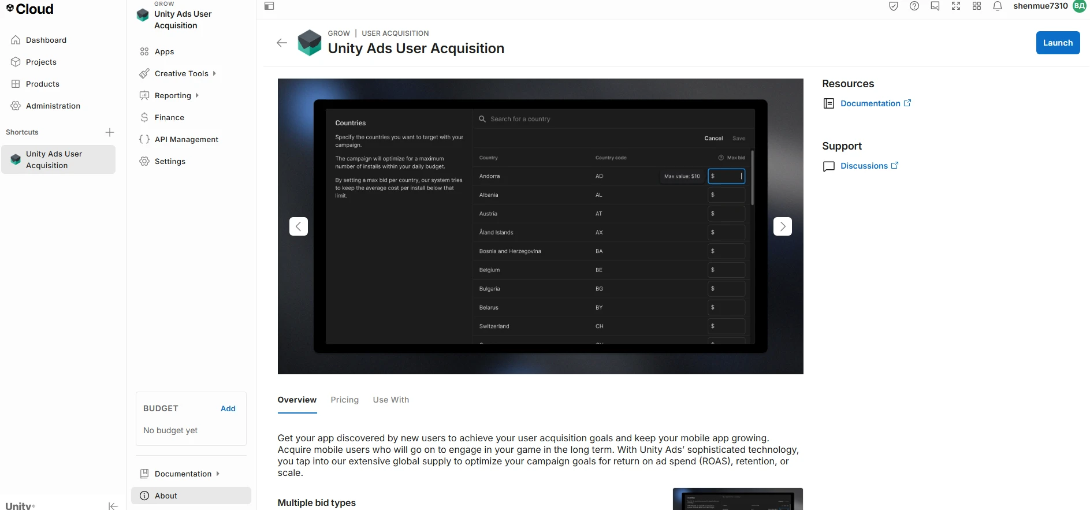Click the Finance dollar icon

click(x=144, y=117)
